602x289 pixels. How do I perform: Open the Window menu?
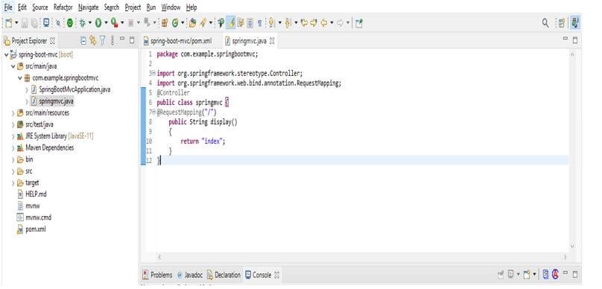pyautogui.click(x=171, y=7)
